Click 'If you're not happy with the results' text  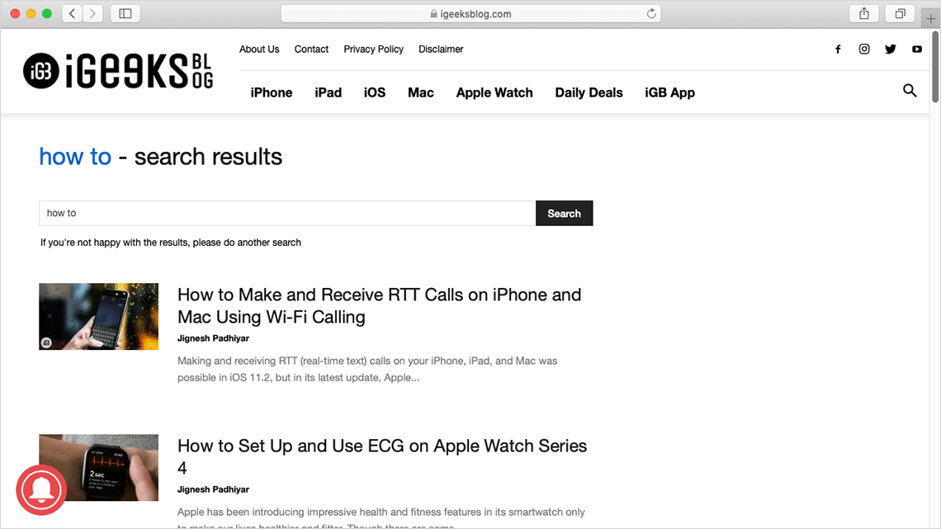170,243
